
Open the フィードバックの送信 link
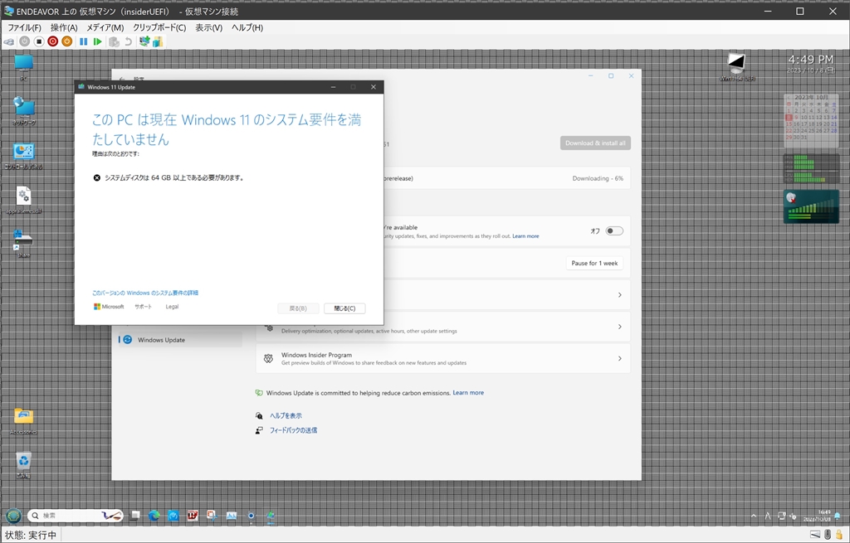tap(293, 430)
